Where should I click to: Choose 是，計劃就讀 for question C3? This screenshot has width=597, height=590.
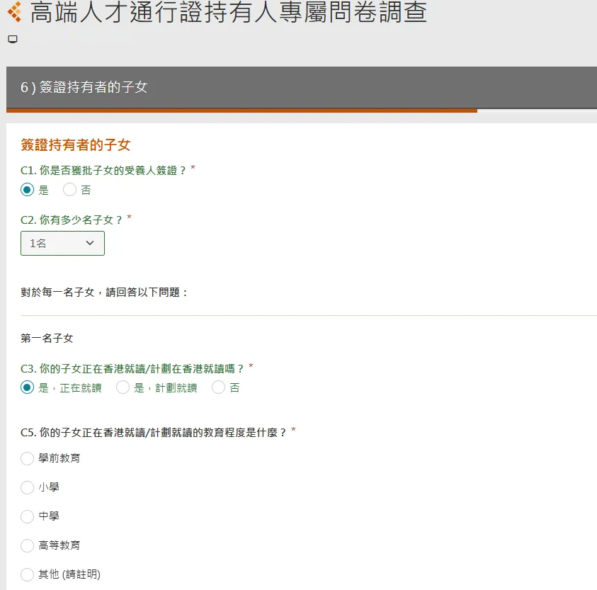pyautogui.click(x=123, y=387)
